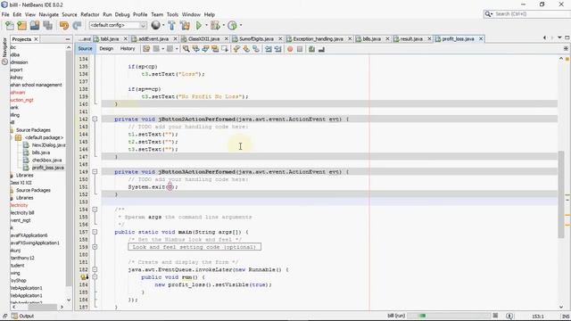Click the New File icon in the toolbar
This screenshot has width=571, height=321.
click(10, 26)
